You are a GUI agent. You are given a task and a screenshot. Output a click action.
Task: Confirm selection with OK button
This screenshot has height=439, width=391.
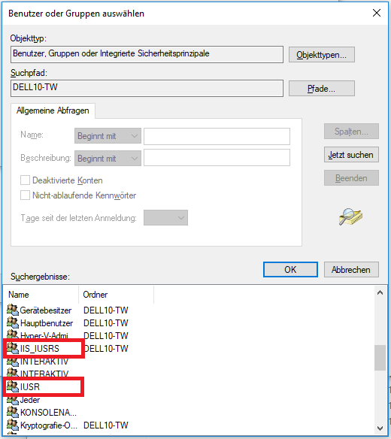pos(290,269)
